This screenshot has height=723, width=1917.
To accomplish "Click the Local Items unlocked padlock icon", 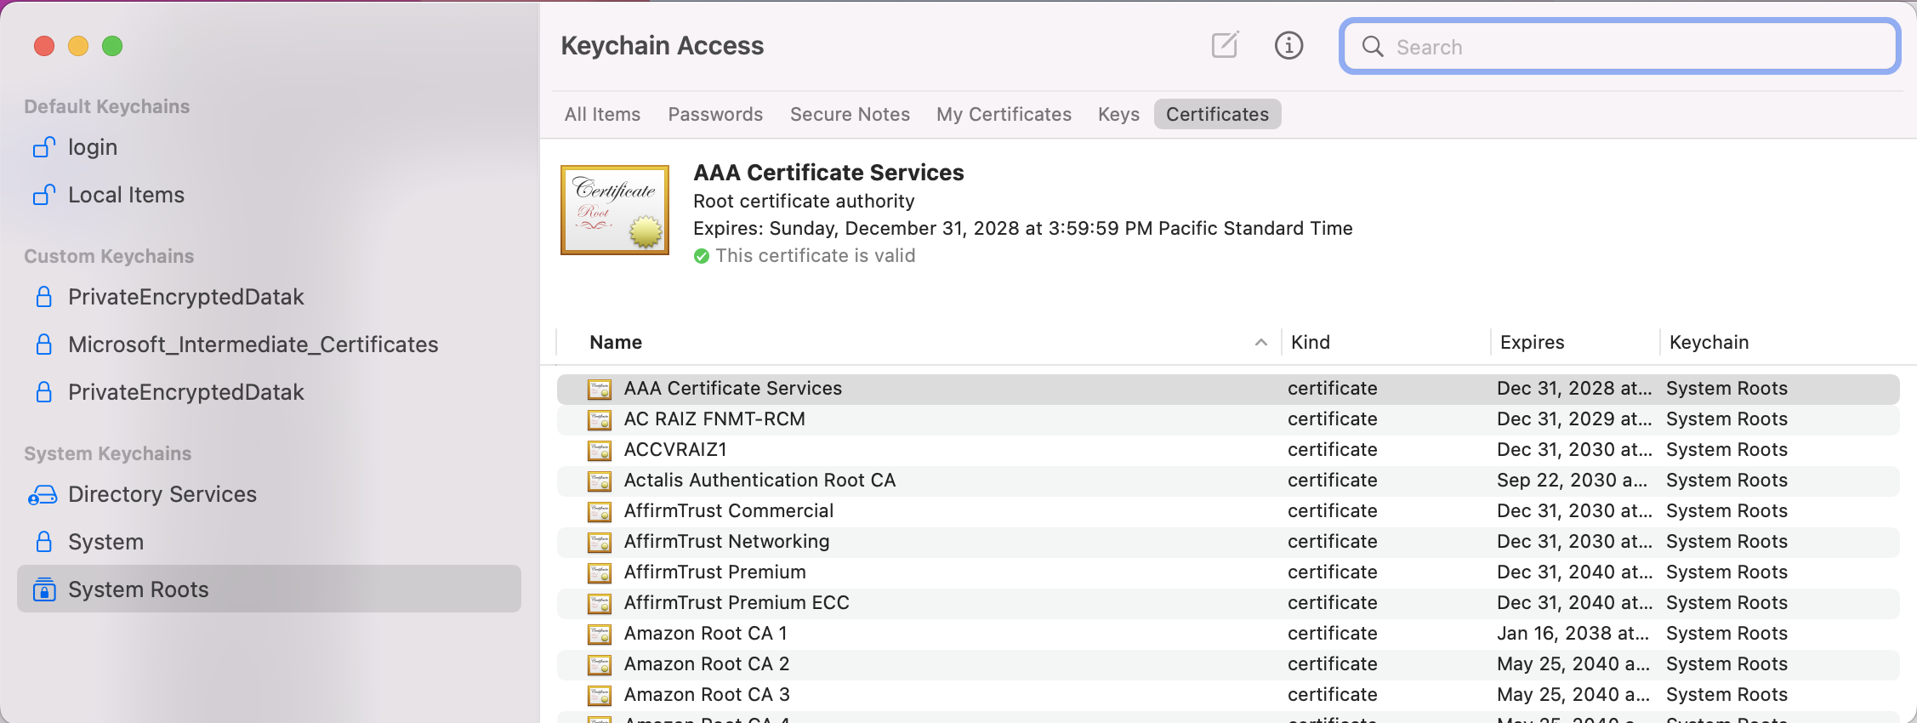I will 44,195.
